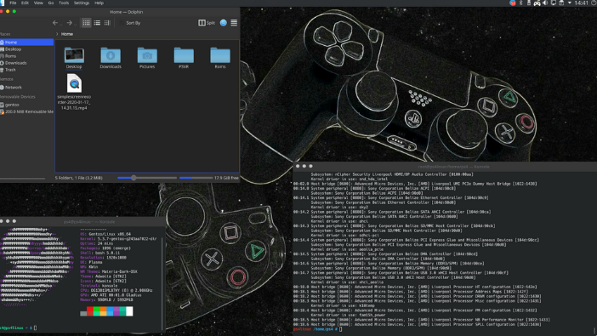Open the File menu
Screen dimensions: 597x336
(13, 3)
